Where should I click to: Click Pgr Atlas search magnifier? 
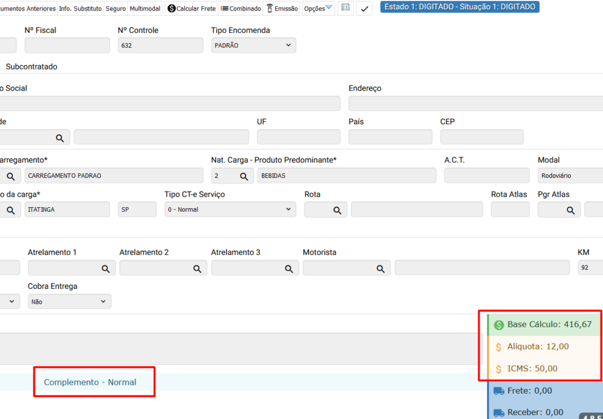(570, 210)
